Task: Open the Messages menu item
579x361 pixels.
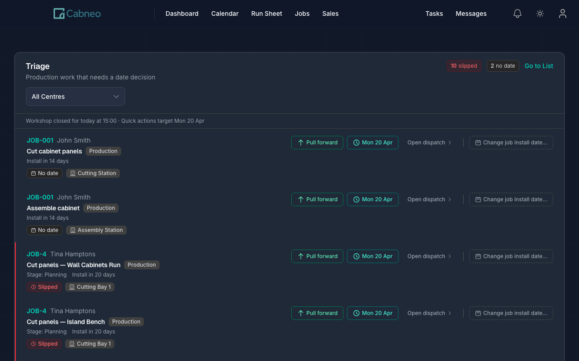Action: click(x=471, y=14)
